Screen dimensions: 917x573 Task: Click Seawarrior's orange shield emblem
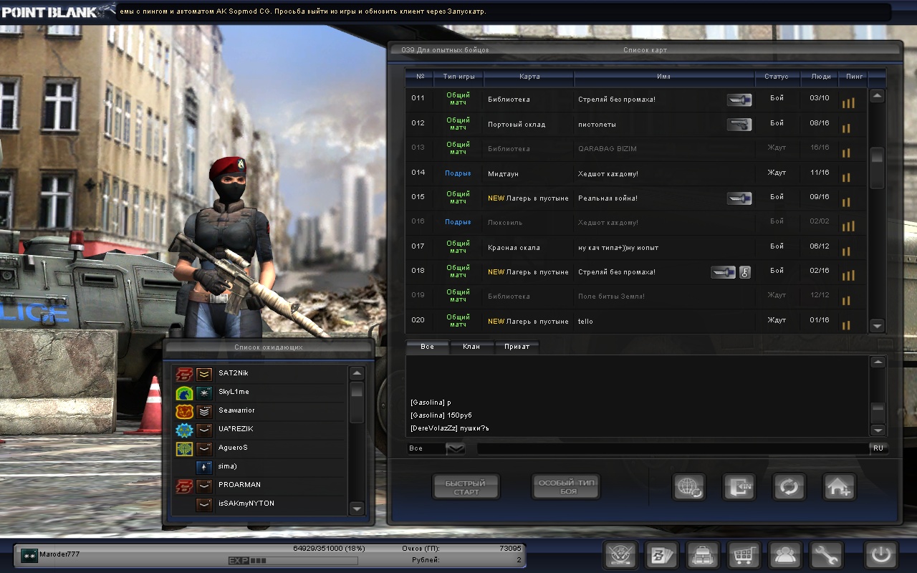click(x=184, y=410)
